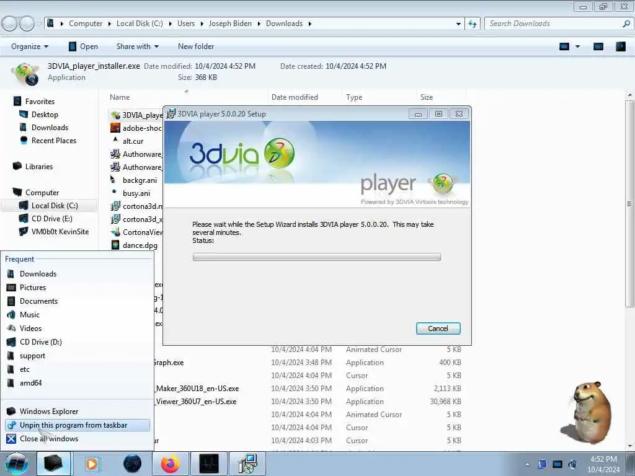Expand the arrow after Users in breadcrumb

[202, 24]
